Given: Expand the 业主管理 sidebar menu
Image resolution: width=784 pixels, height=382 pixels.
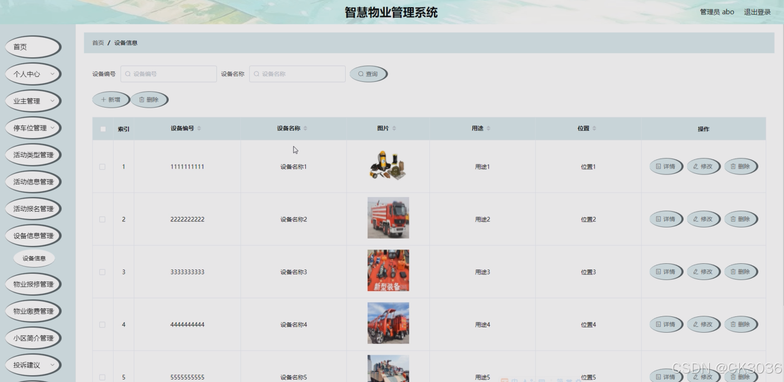Looking at the screenshot, I should pos(33,101).
